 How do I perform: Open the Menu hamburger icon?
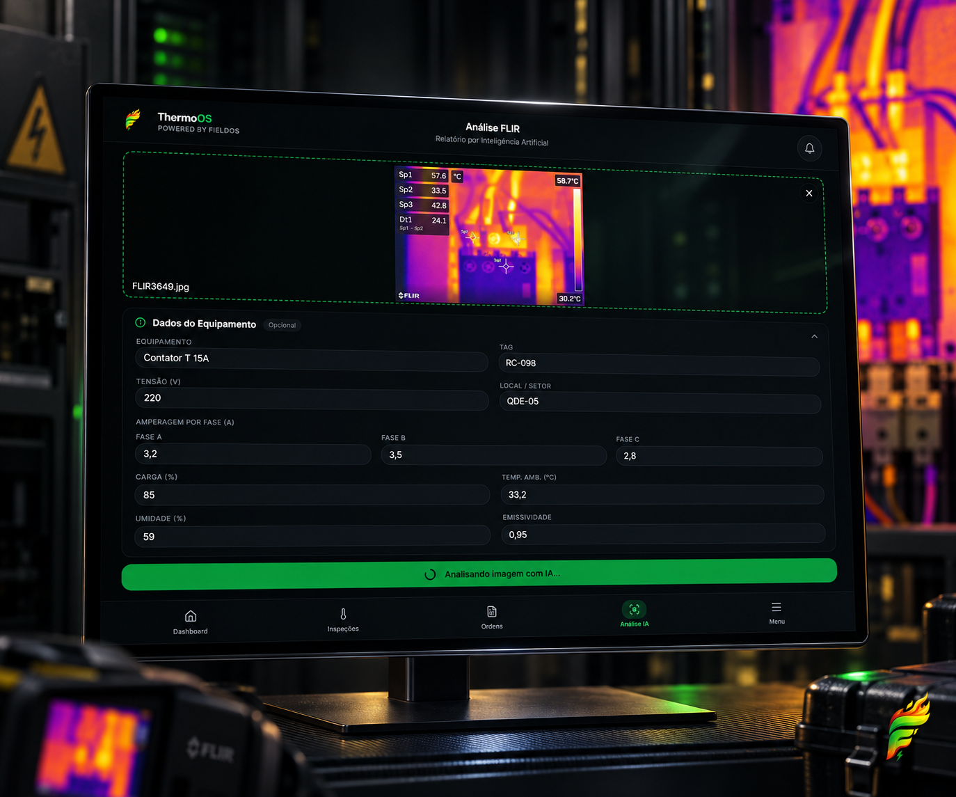(x=776, y=608)
